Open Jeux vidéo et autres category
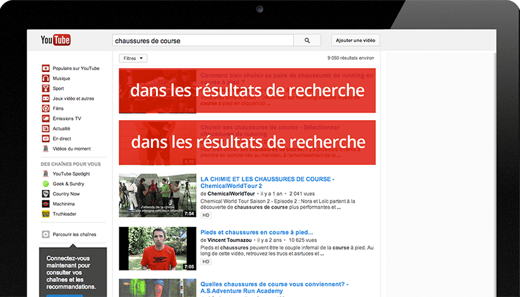This screenshot has height=297, width=520. (73, 99)
